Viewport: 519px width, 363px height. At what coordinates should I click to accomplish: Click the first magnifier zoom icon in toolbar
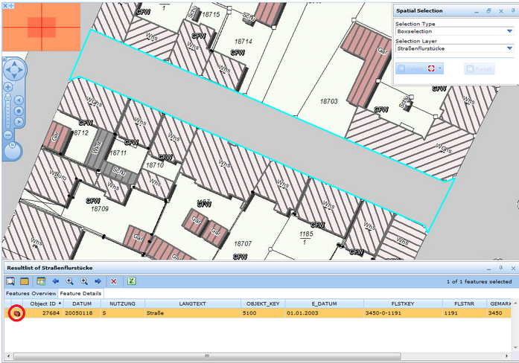(70, 282)
